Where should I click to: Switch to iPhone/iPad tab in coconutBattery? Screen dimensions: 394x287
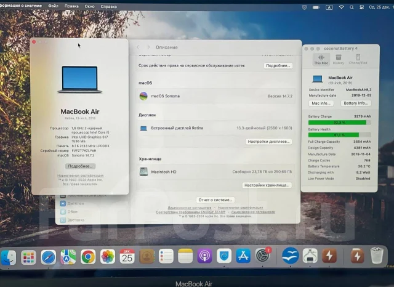[358, 60]
